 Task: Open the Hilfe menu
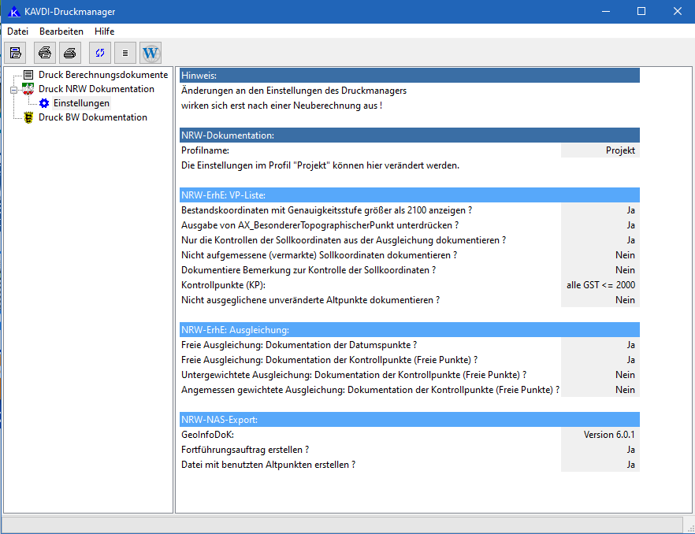pyautogui.click(x=104, y=31)
